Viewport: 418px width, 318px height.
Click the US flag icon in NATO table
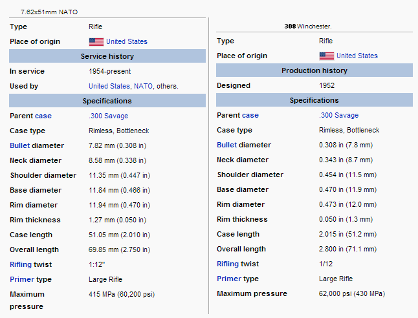(96, 42)
